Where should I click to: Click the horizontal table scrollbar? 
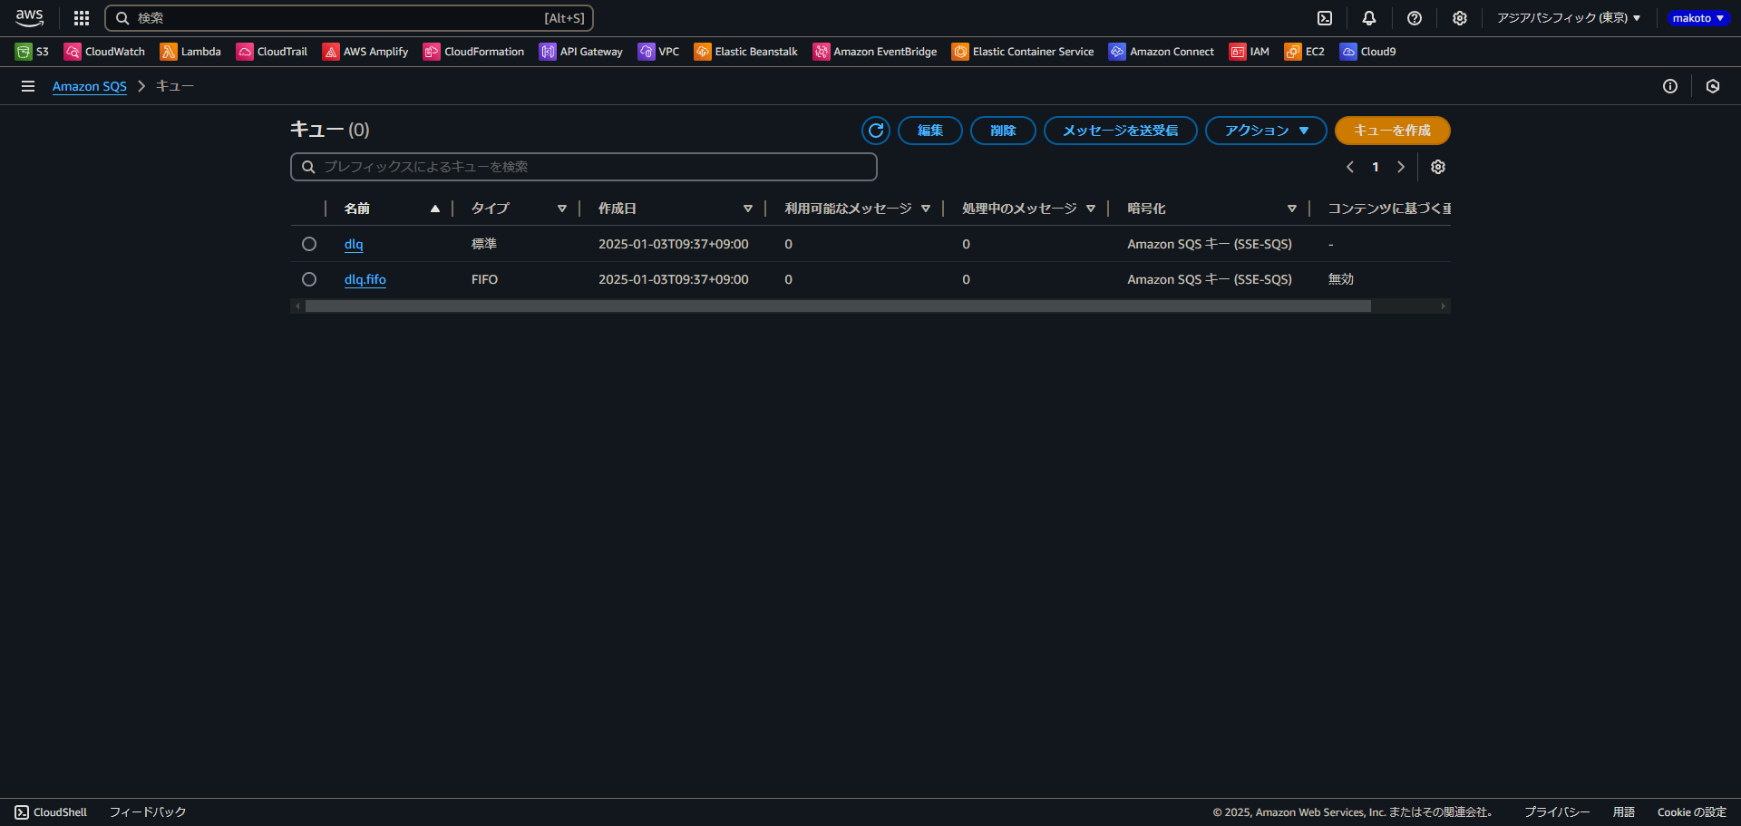click(838, 306)
